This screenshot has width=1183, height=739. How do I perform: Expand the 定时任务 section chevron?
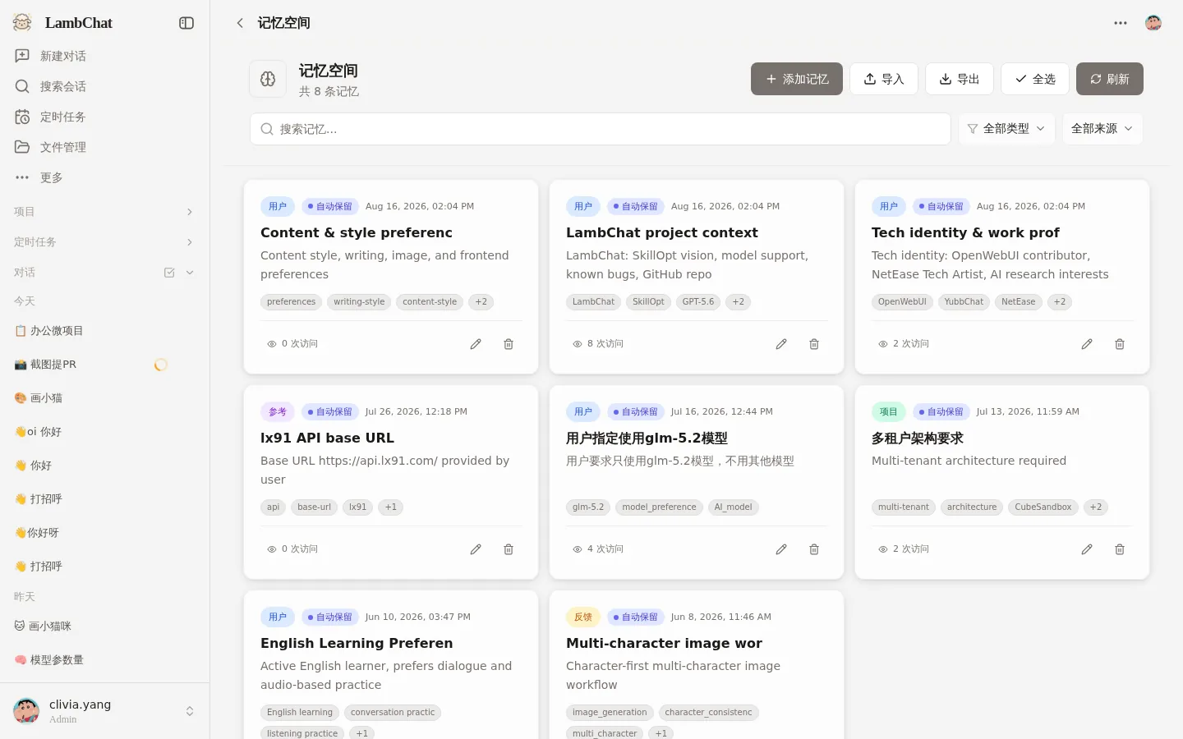click(x=190, y=242)
